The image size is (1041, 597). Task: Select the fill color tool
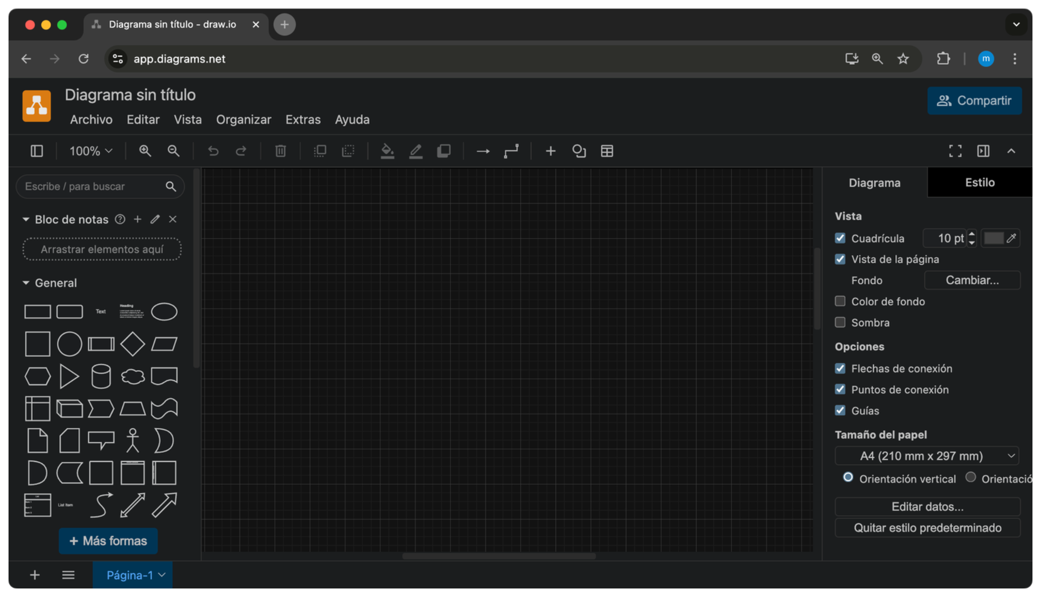coord(387,151)
